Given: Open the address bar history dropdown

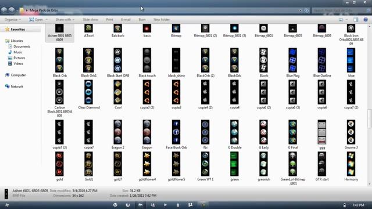Looking at the screenshot, I should click(x=301, y=10).
